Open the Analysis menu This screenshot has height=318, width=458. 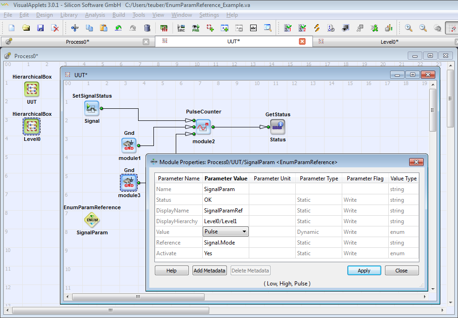pos(95,15)
